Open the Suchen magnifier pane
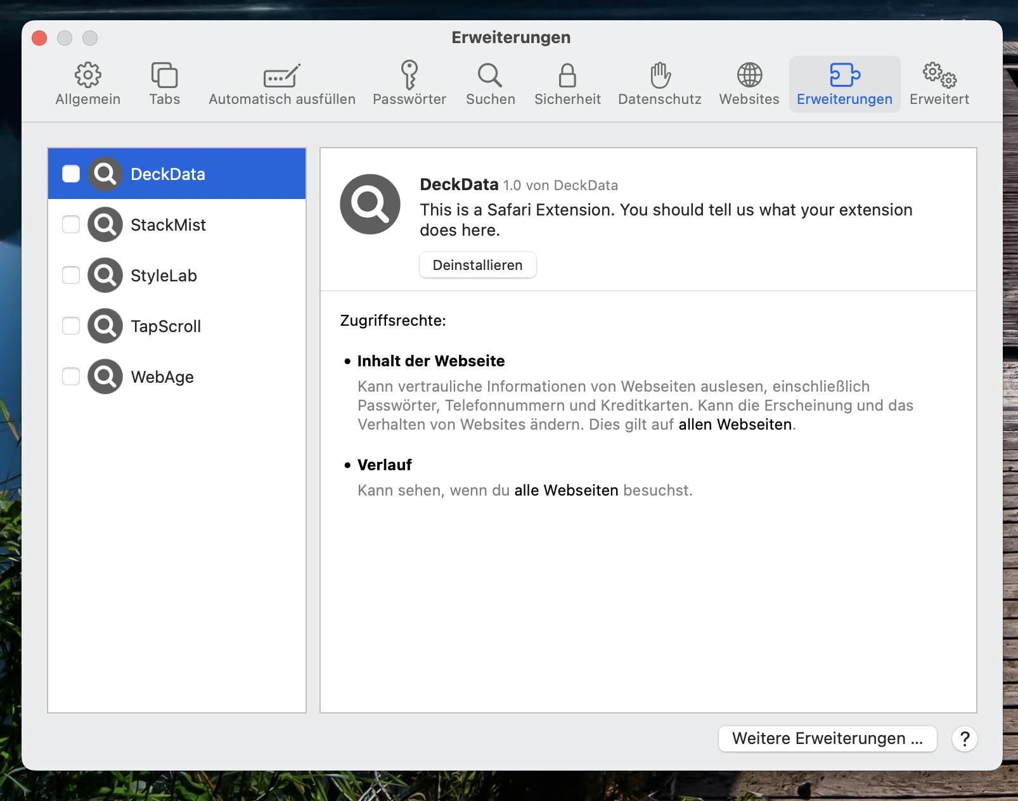This screenshot has width=1018, height=801. click(x=490, y=84)
